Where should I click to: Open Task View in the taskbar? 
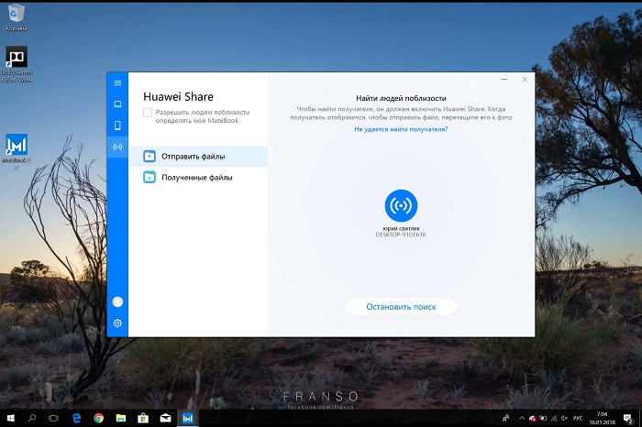53,418
